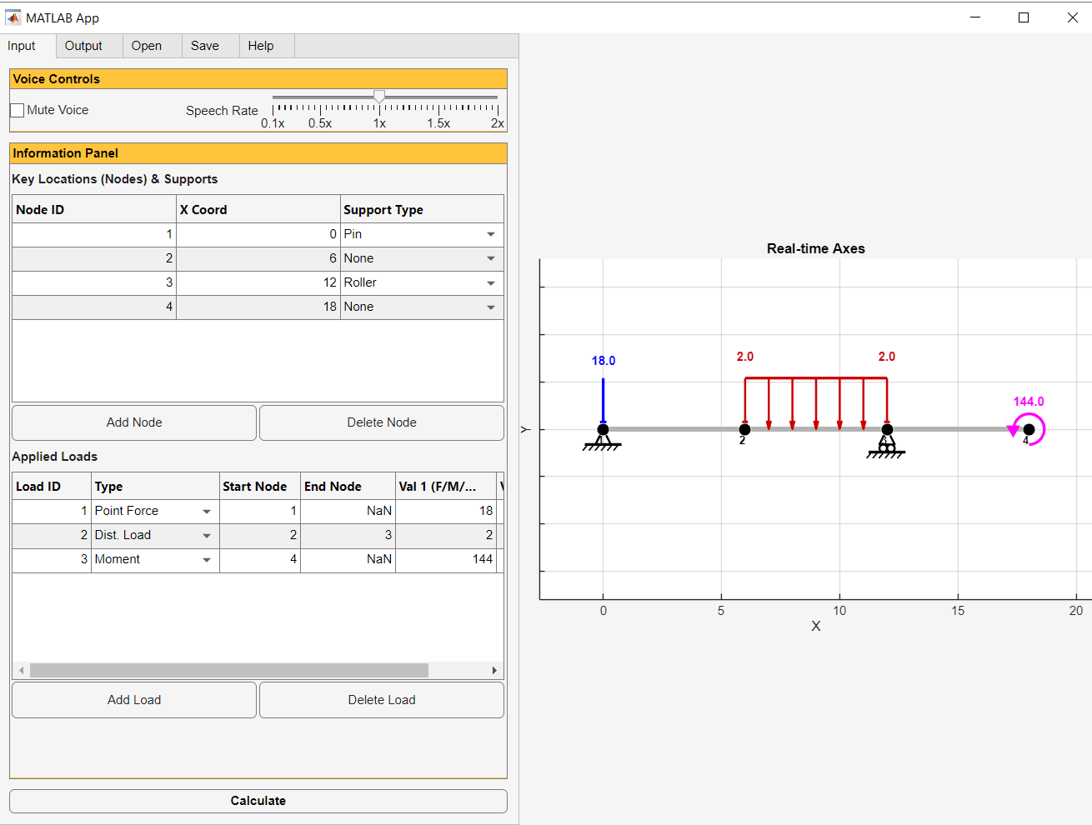Open the Moment load type dropdown
The height and width of the screenshot is (825, 1092).
[x=207, y=559]
